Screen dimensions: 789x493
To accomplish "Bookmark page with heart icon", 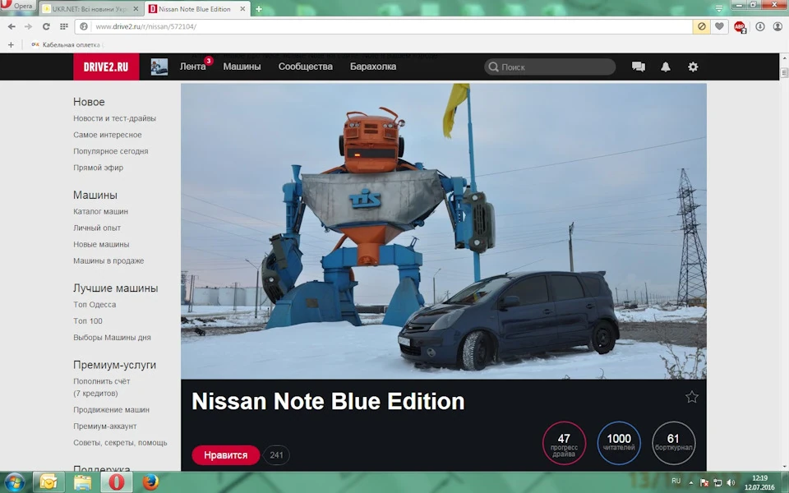I will pos(720,26).
